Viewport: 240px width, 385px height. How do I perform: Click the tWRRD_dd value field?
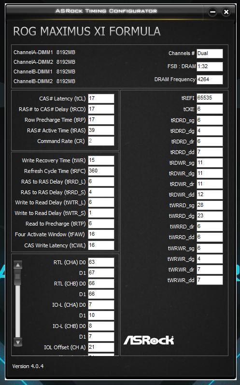click(x=210, y=237)
